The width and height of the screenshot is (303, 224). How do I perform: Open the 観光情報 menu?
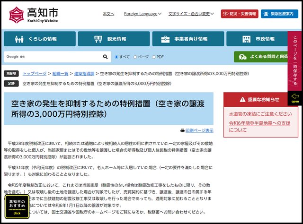click(x=114, y=39)
